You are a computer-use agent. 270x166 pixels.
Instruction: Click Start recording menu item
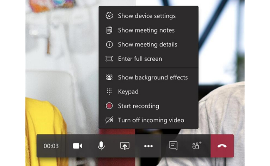148,106
